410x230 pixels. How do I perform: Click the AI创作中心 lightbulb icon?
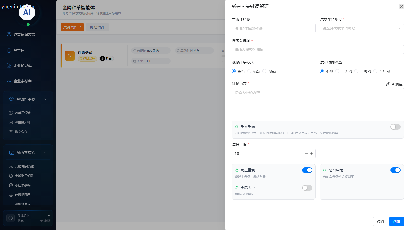tap(12, 99)
